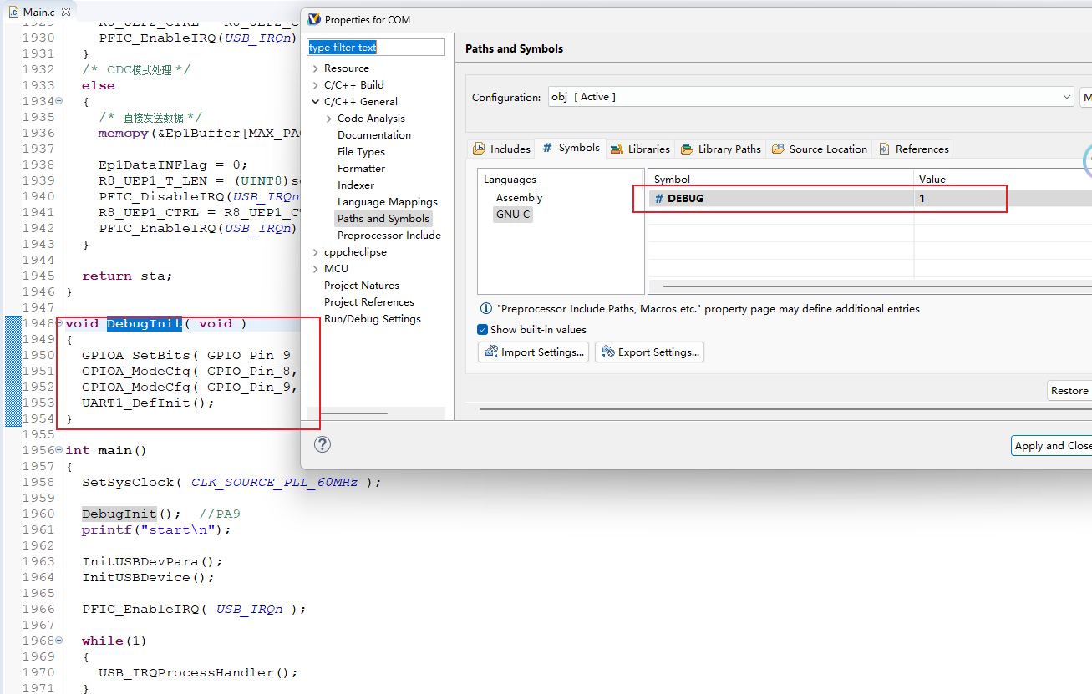Switch to the Symbols tab
This screenshot has height=694, width=1092.
point(571,148)
